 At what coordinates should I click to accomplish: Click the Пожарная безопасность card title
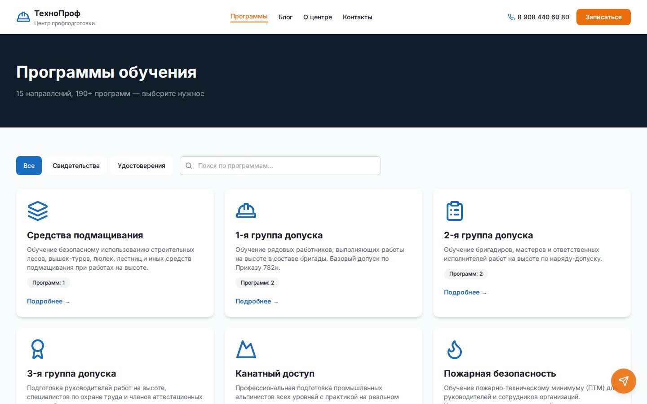(500, 373)
